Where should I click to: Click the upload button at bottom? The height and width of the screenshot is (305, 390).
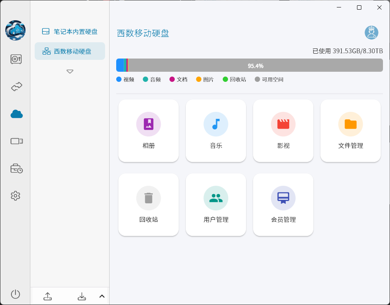click(x=48, y=296)
